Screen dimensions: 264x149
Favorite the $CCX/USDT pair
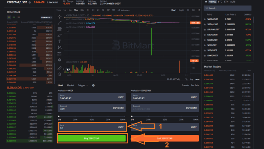[x=205, y=40]
